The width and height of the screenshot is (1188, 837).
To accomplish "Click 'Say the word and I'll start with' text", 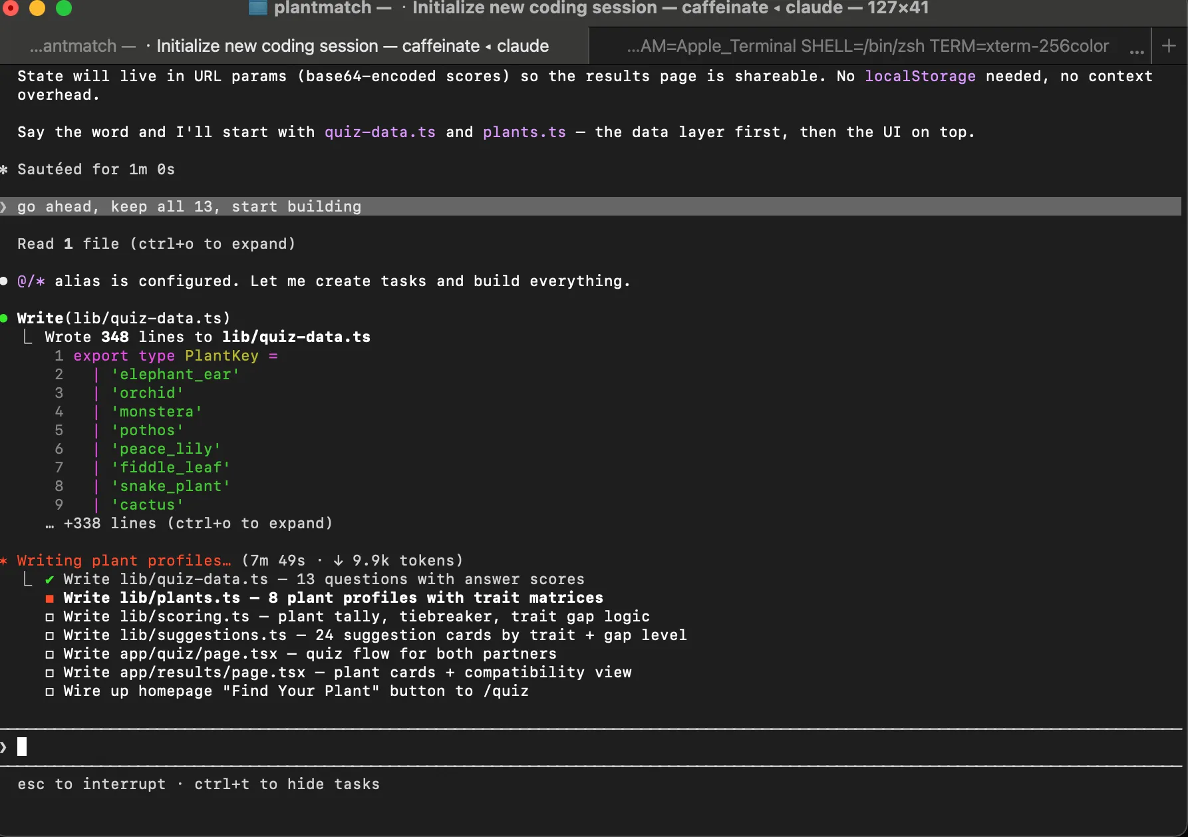I will (x=166, y=132).
